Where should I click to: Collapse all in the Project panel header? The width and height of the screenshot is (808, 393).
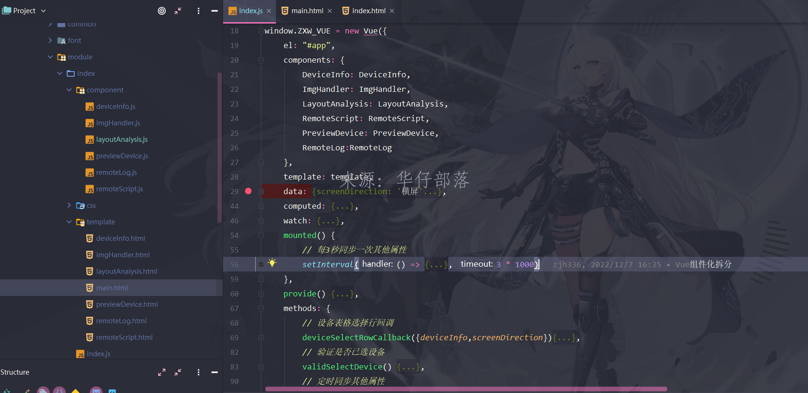pos(178,11)
